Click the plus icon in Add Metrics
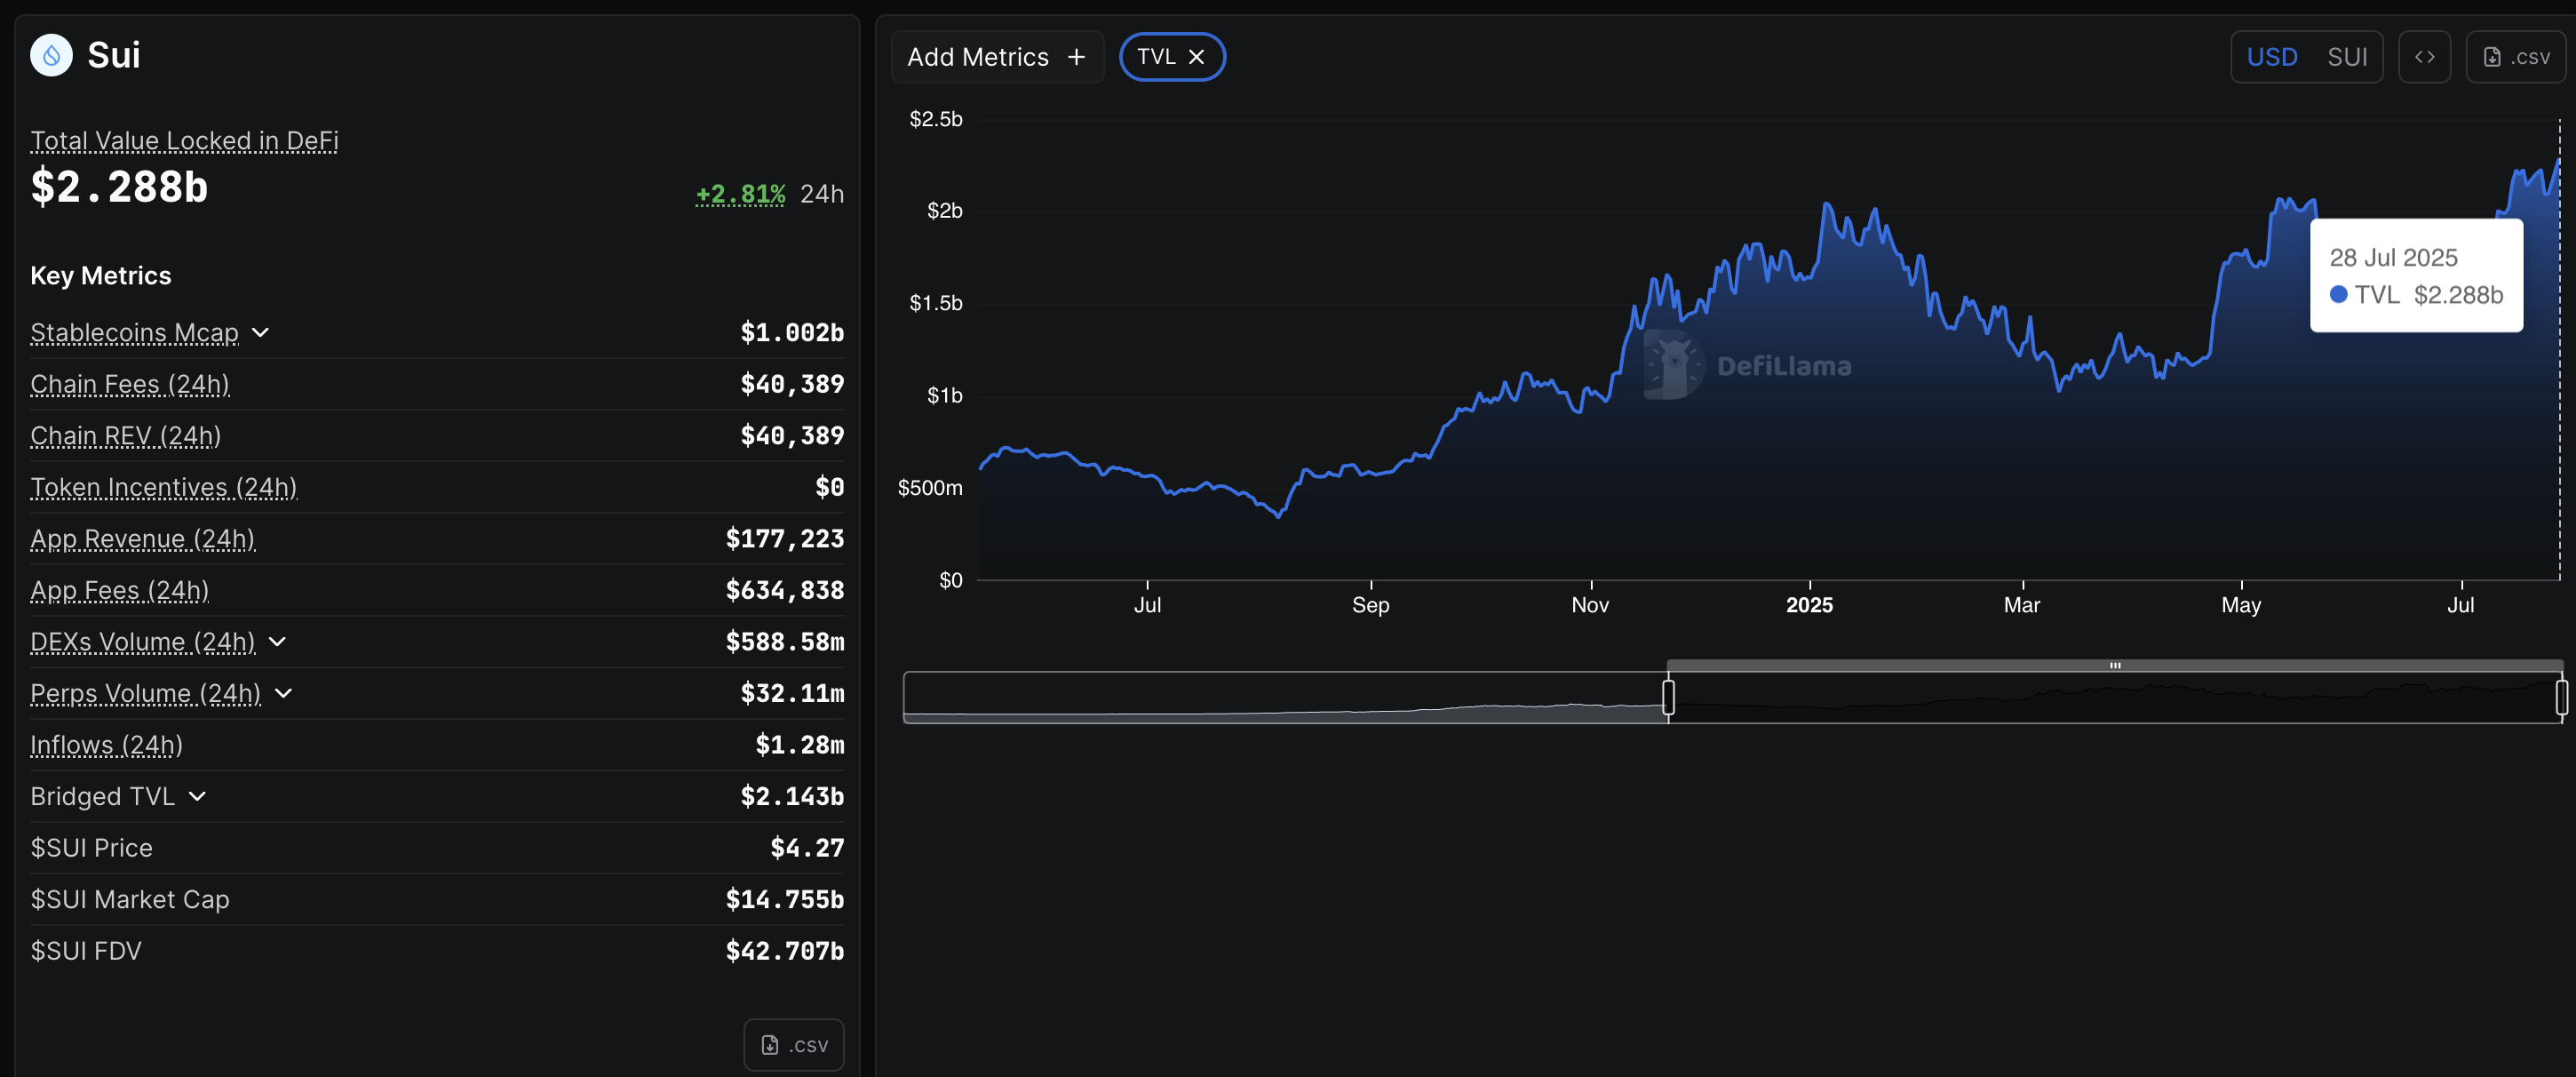Image resolution: width=2576 pixels, height=1077 pixels. click(1076, 57)
